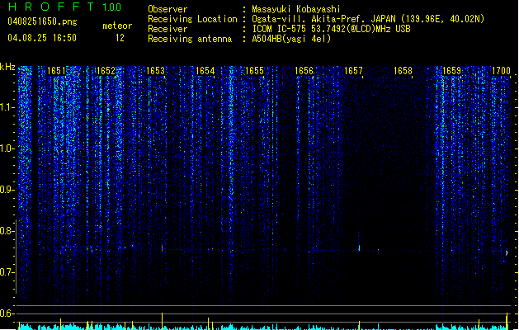This screenshot has height=330, width=519.
Task: Click the 1.1 kHz axis label
Action: [7, 107]
